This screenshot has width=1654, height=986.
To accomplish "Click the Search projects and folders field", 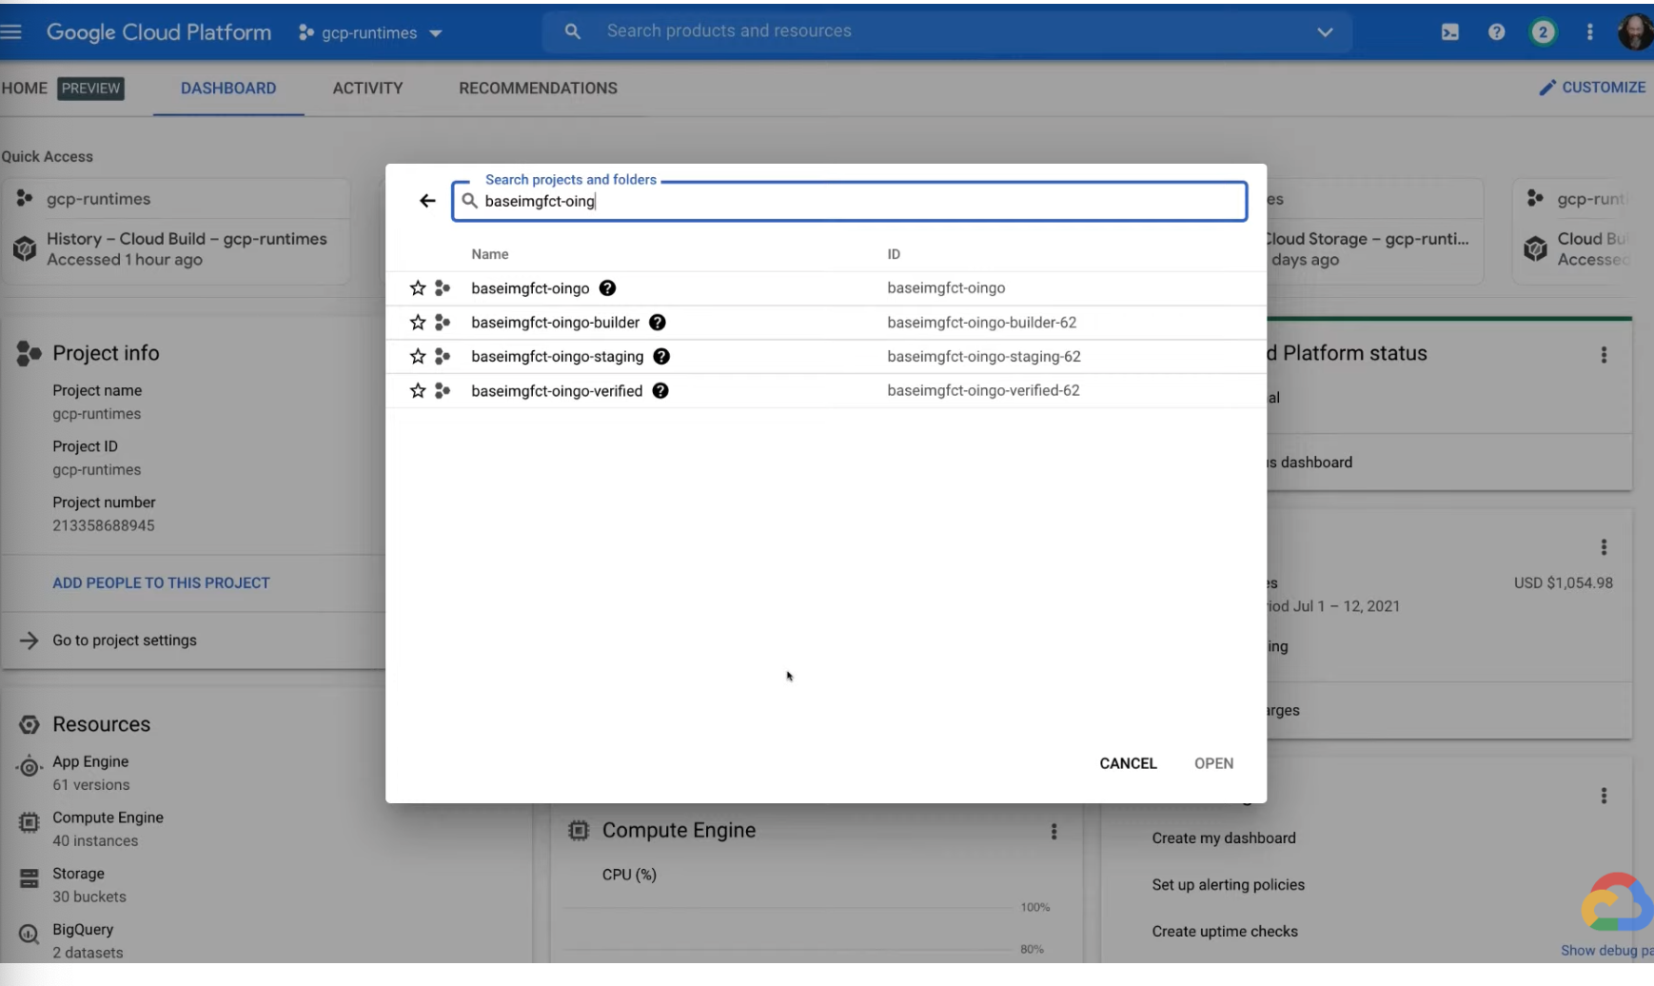I will click(849, 201).
